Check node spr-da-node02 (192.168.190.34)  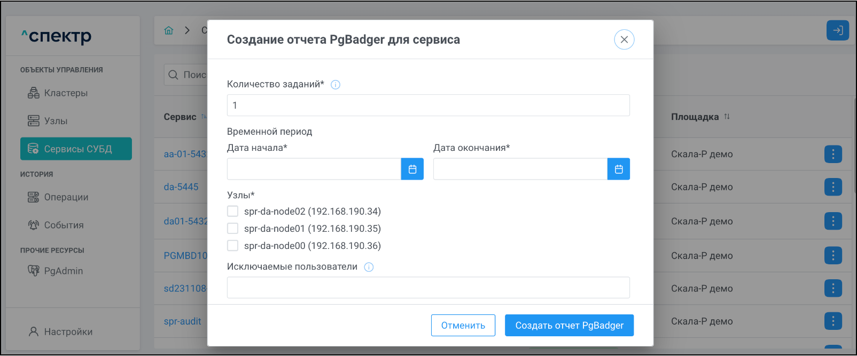pyautogui.click(x=233, y=212)
